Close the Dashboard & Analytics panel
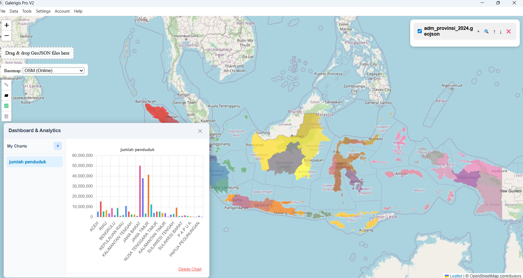The height and width of the screenshot is (278, 523). (200, 131)
